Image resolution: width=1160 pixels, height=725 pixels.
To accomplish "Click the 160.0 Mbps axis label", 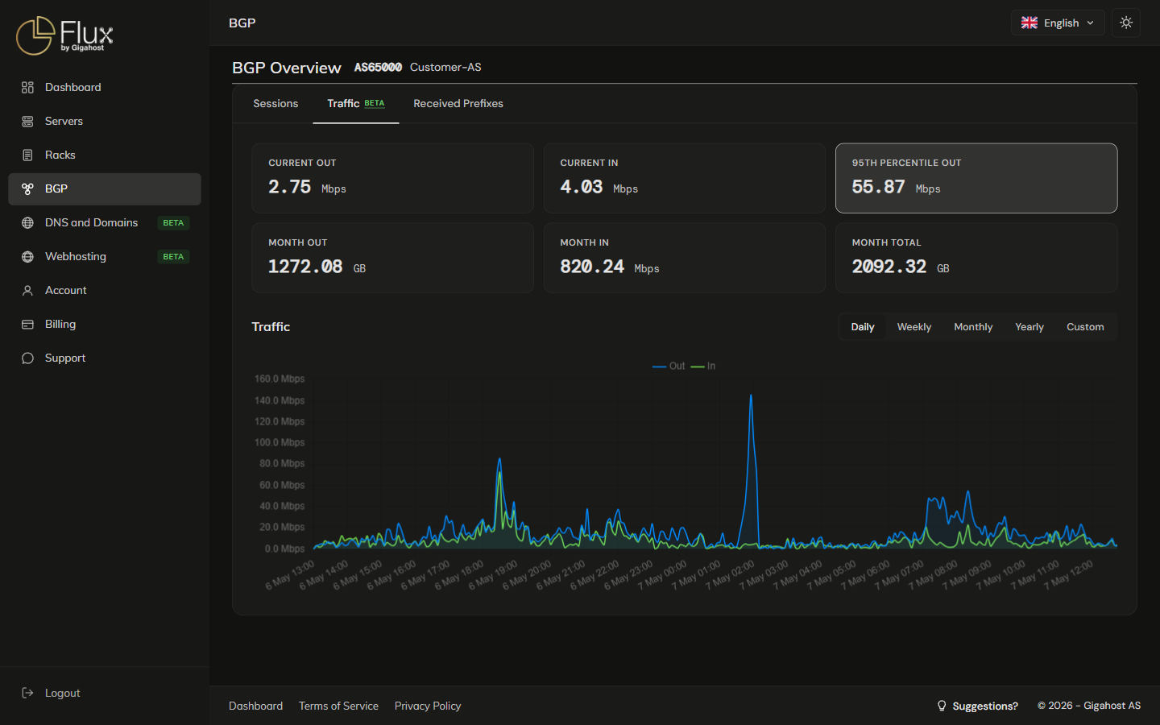I will (280, 379).
